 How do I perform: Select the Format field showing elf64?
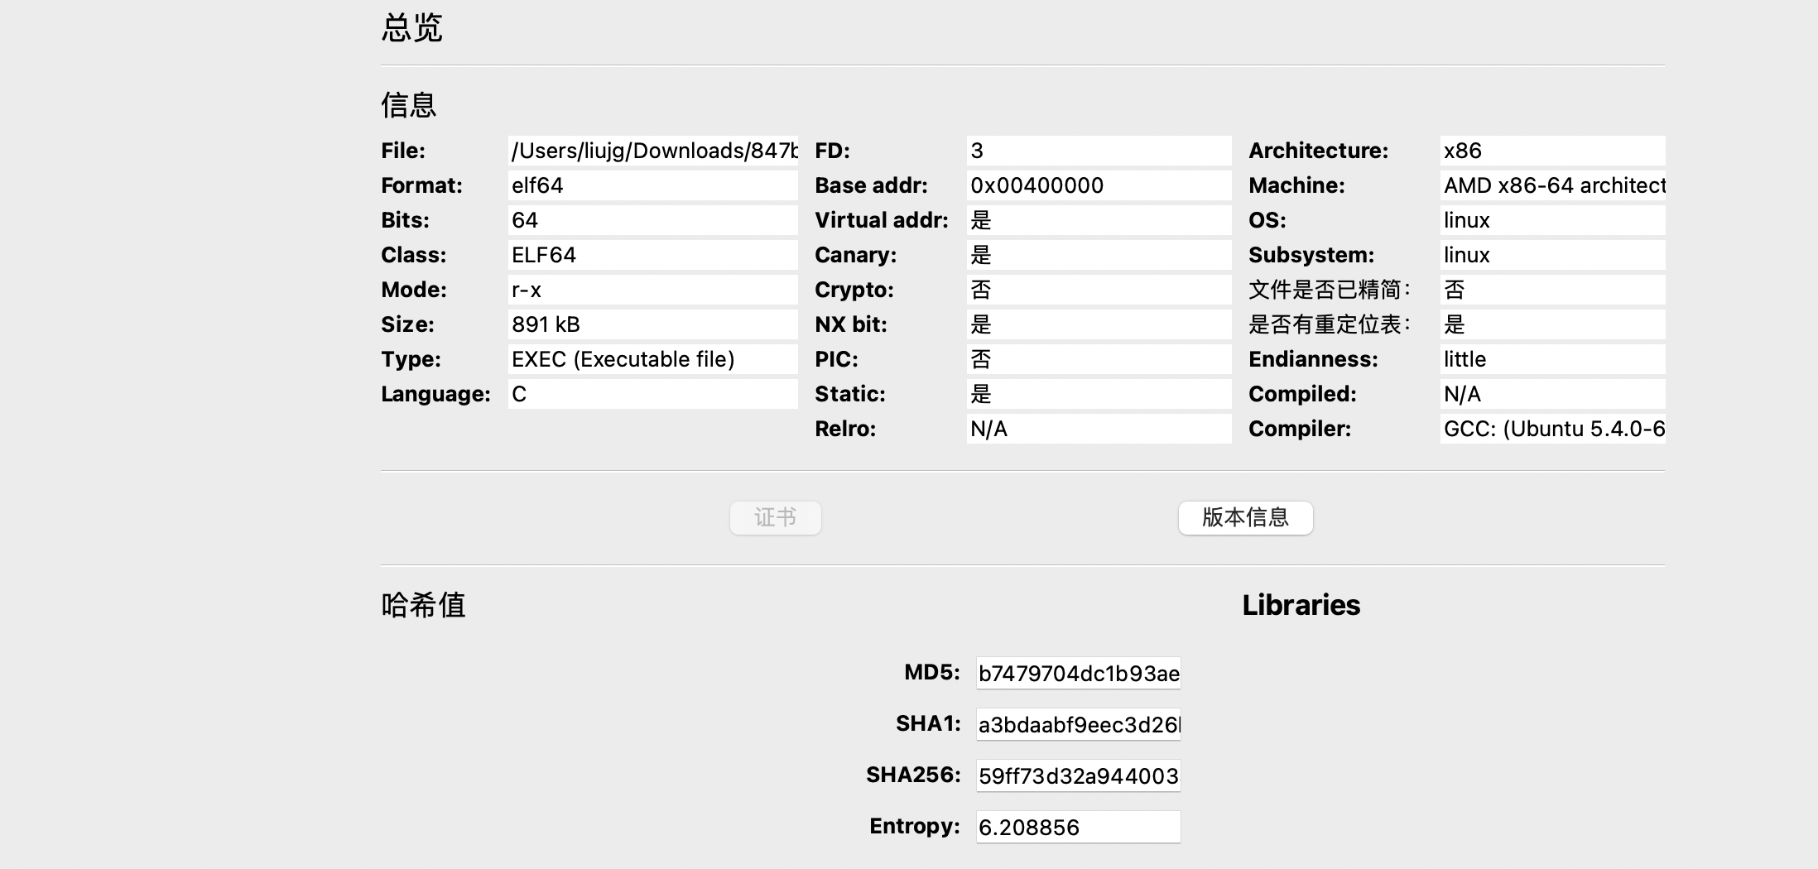[652, 185]
